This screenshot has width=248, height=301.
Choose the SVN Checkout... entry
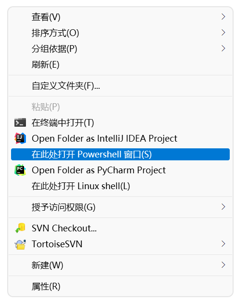coord(120,228)
